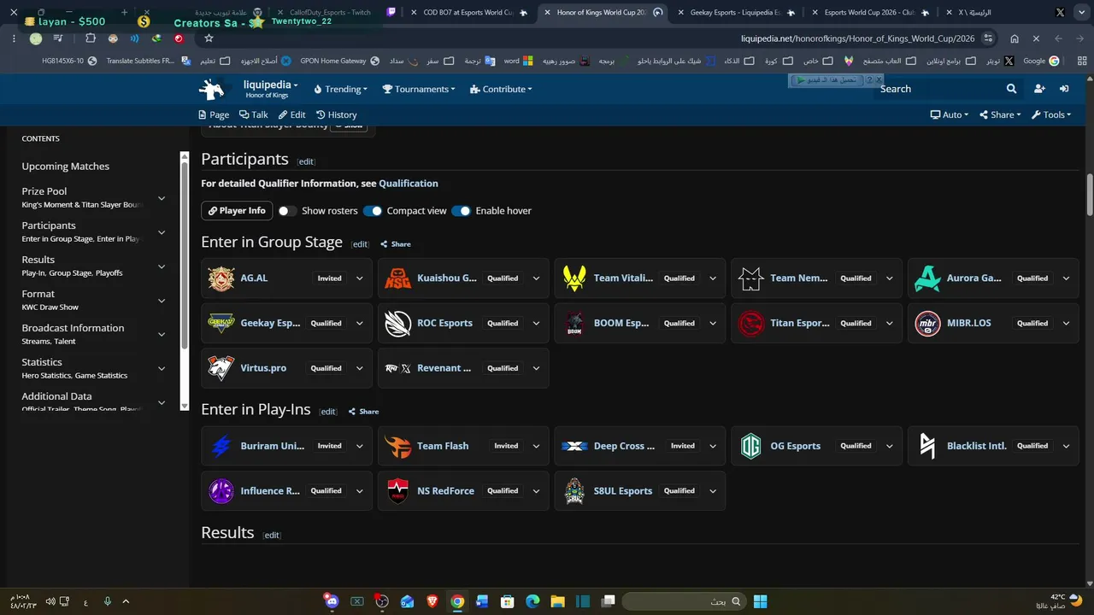Click the Windows taskbar search box

[x=684, y=601]
